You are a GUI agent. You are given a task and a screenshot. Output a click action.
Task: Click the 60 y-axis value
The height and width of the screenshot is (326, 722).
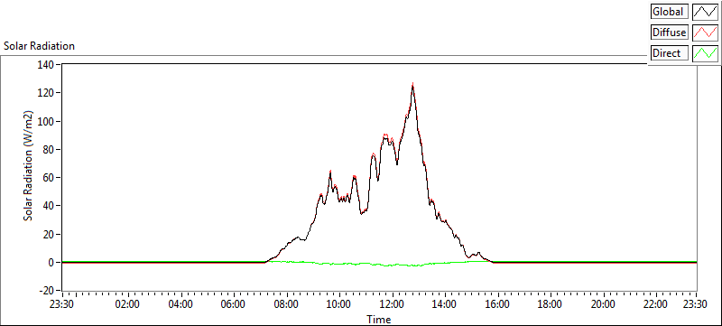pos(49,178)
